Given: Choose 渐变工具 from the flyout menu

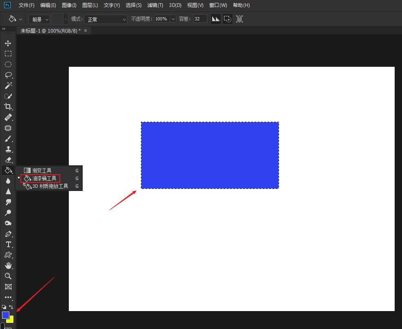Looking at the screenshot, I should 42,171.
